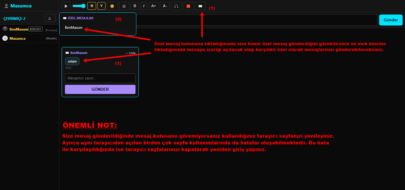The image size is (405, 190).
Task: Click the purple GÖNDER button
Action: pos(100,89)
